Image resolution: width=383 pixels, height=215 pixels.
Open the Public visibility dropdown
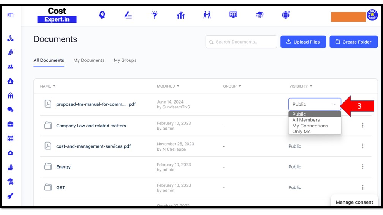coord(314,104)
